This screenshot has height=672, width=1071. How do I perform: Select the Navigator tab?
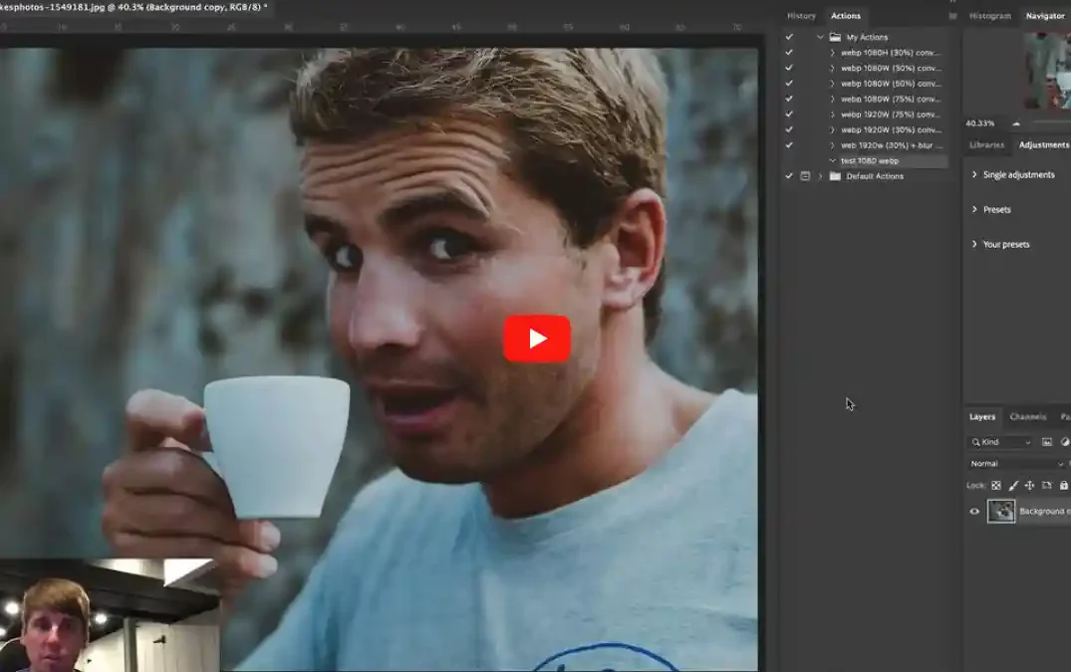[1045, 16]
